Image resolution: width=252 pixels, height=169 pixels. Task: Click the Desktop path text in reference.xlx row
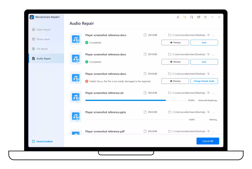(x=189, y=93)
